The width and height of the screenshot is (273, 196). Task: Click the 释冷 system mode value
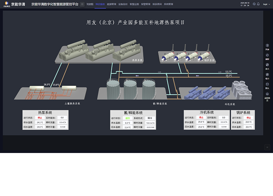click(x=150, y=118)
